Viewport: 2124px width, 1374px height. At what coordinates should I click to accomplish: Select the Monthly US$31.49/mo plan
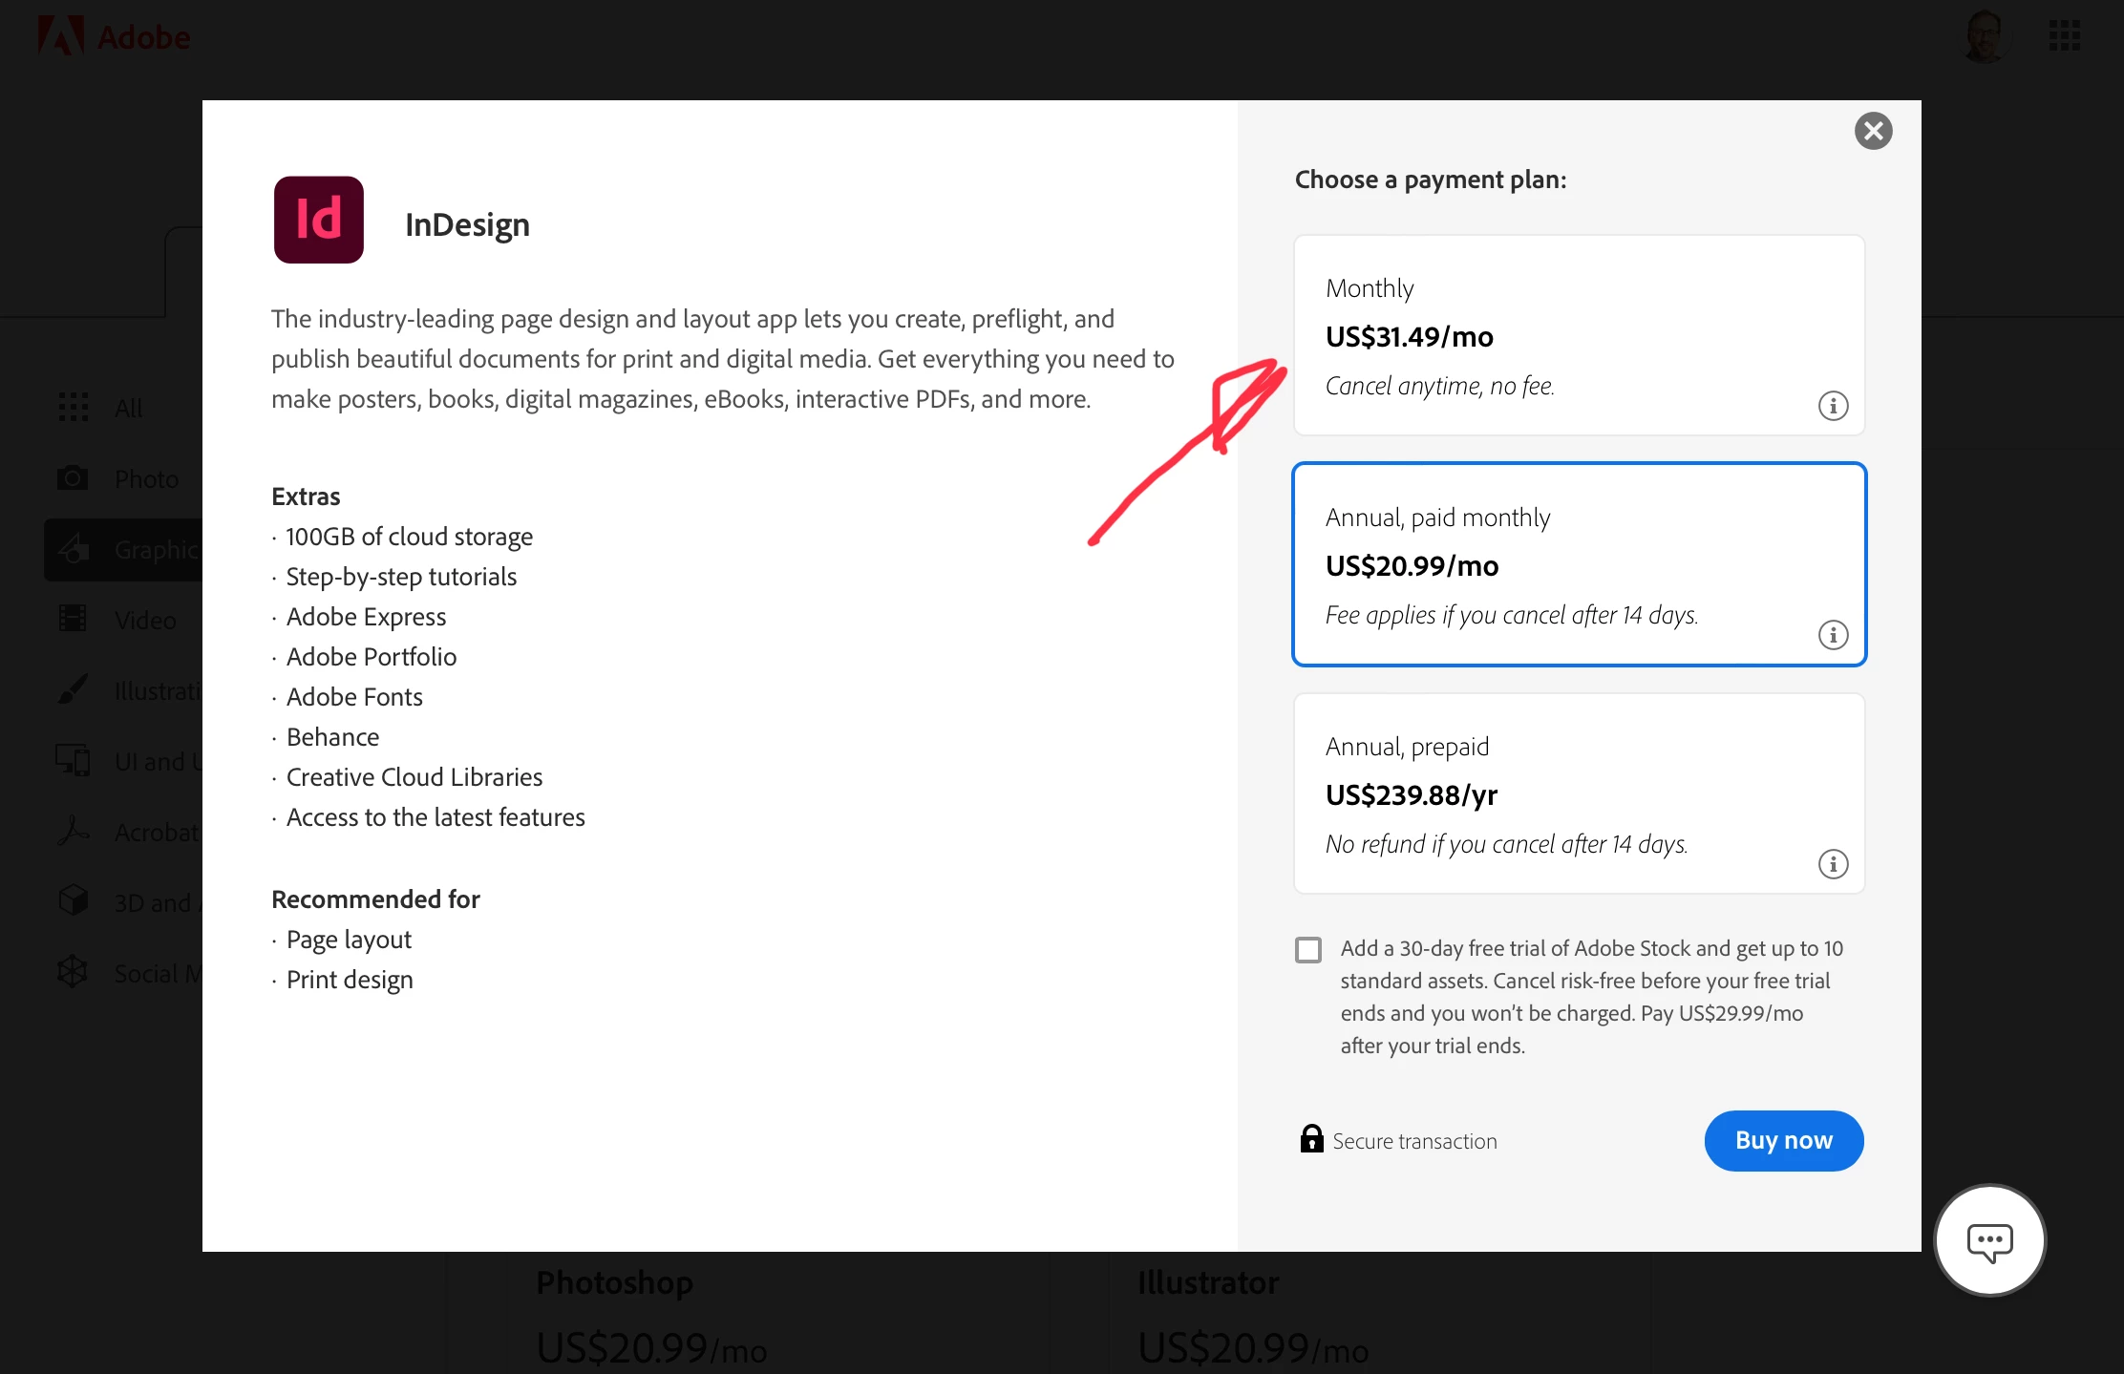point(1578,334)
